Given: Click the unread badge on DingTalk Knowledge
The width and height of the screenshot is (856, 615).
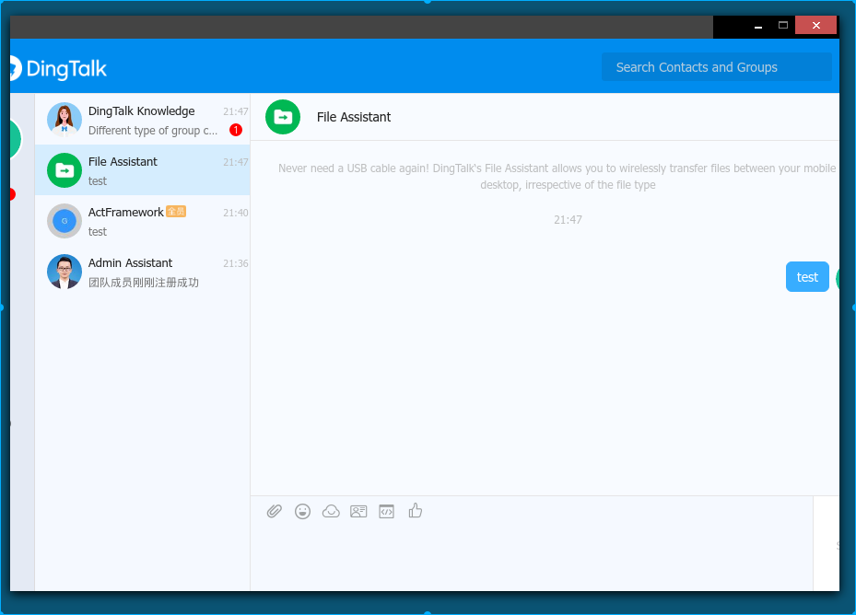Looking at the screenshot, I should (x=236, y=130).
